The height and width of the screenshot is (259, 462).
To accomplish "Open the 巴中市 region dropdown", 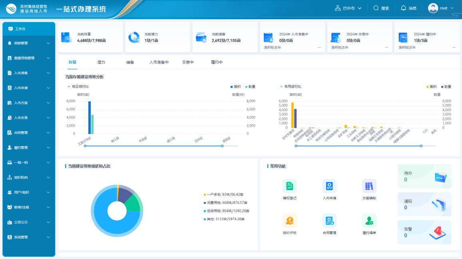I will 348,8.
